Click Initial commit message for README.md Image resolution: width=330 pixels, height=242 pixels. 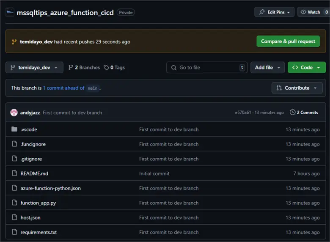pos(154,173)
